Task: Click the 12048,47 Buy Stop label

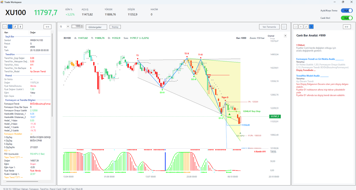Action: (252, 111)
